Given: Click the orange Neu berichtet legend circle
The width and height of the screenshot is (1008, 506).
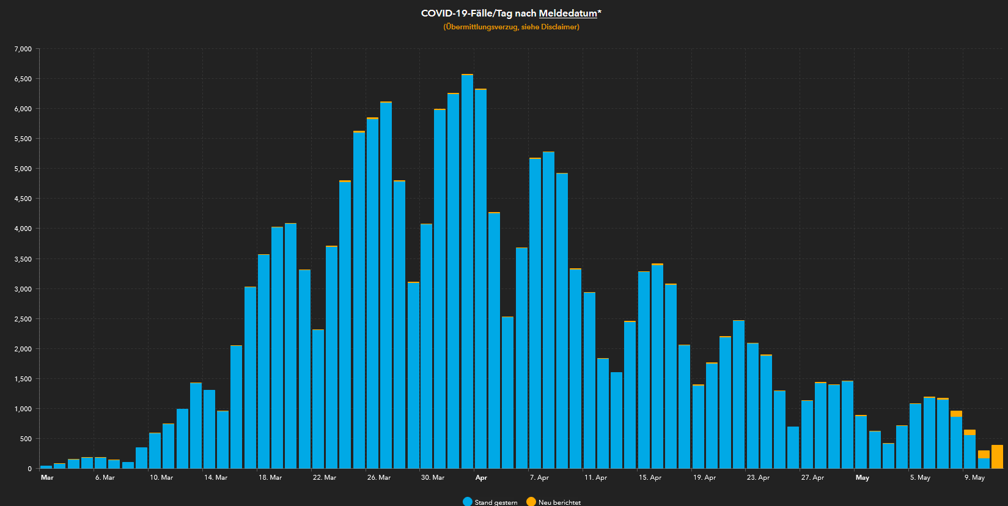Looking at the screenshot, I should point(531,502).
